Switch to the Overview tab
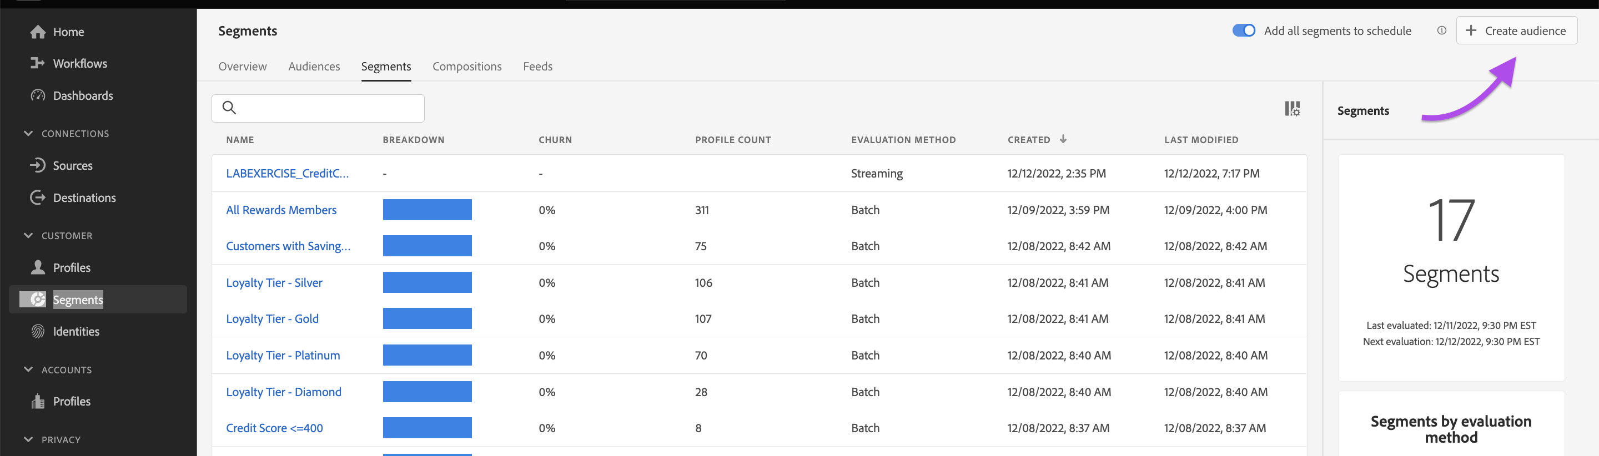Viewport: 1599px width, 456px height. (x=242, y=67)
